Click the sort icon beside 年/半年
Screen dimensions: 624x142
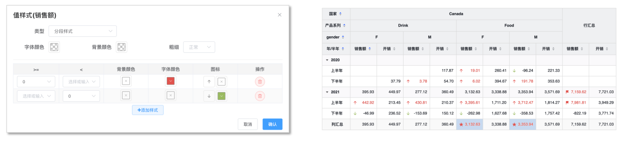343,49
